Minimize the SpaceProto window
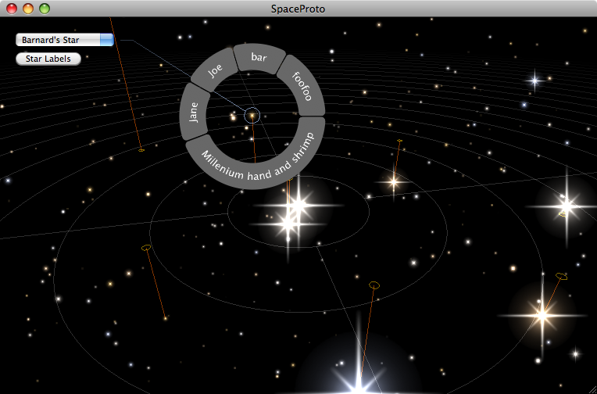Screen dimensions: 597x394 point(28,9)
